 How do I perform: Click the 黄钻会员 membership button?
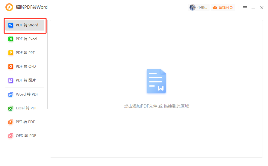pos(223,7)
